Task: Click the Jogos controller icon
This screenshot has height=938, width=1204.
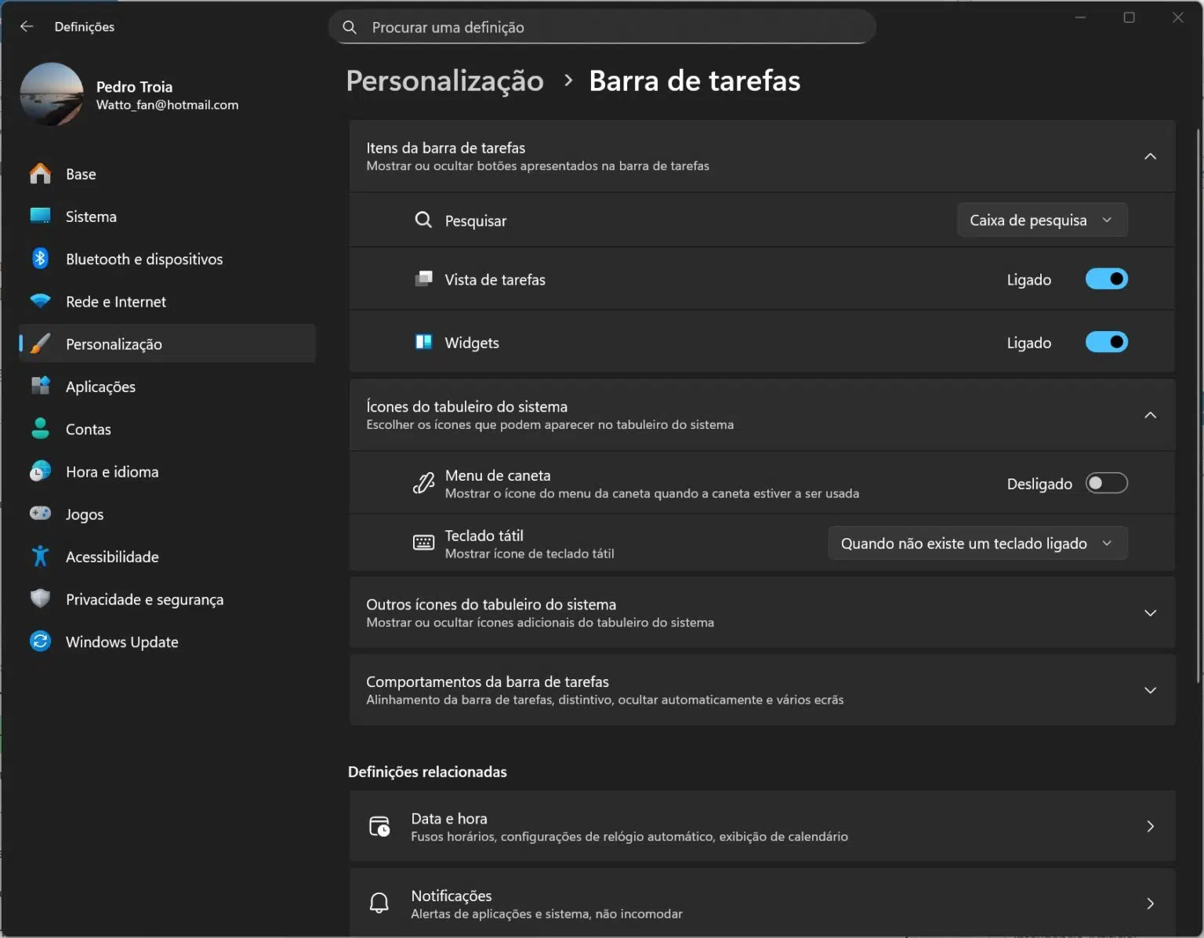Action: click(40, 514)
